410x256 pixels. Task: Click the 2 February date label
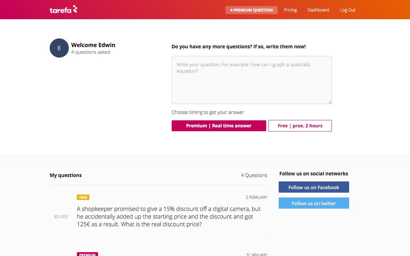coord(256,197)
